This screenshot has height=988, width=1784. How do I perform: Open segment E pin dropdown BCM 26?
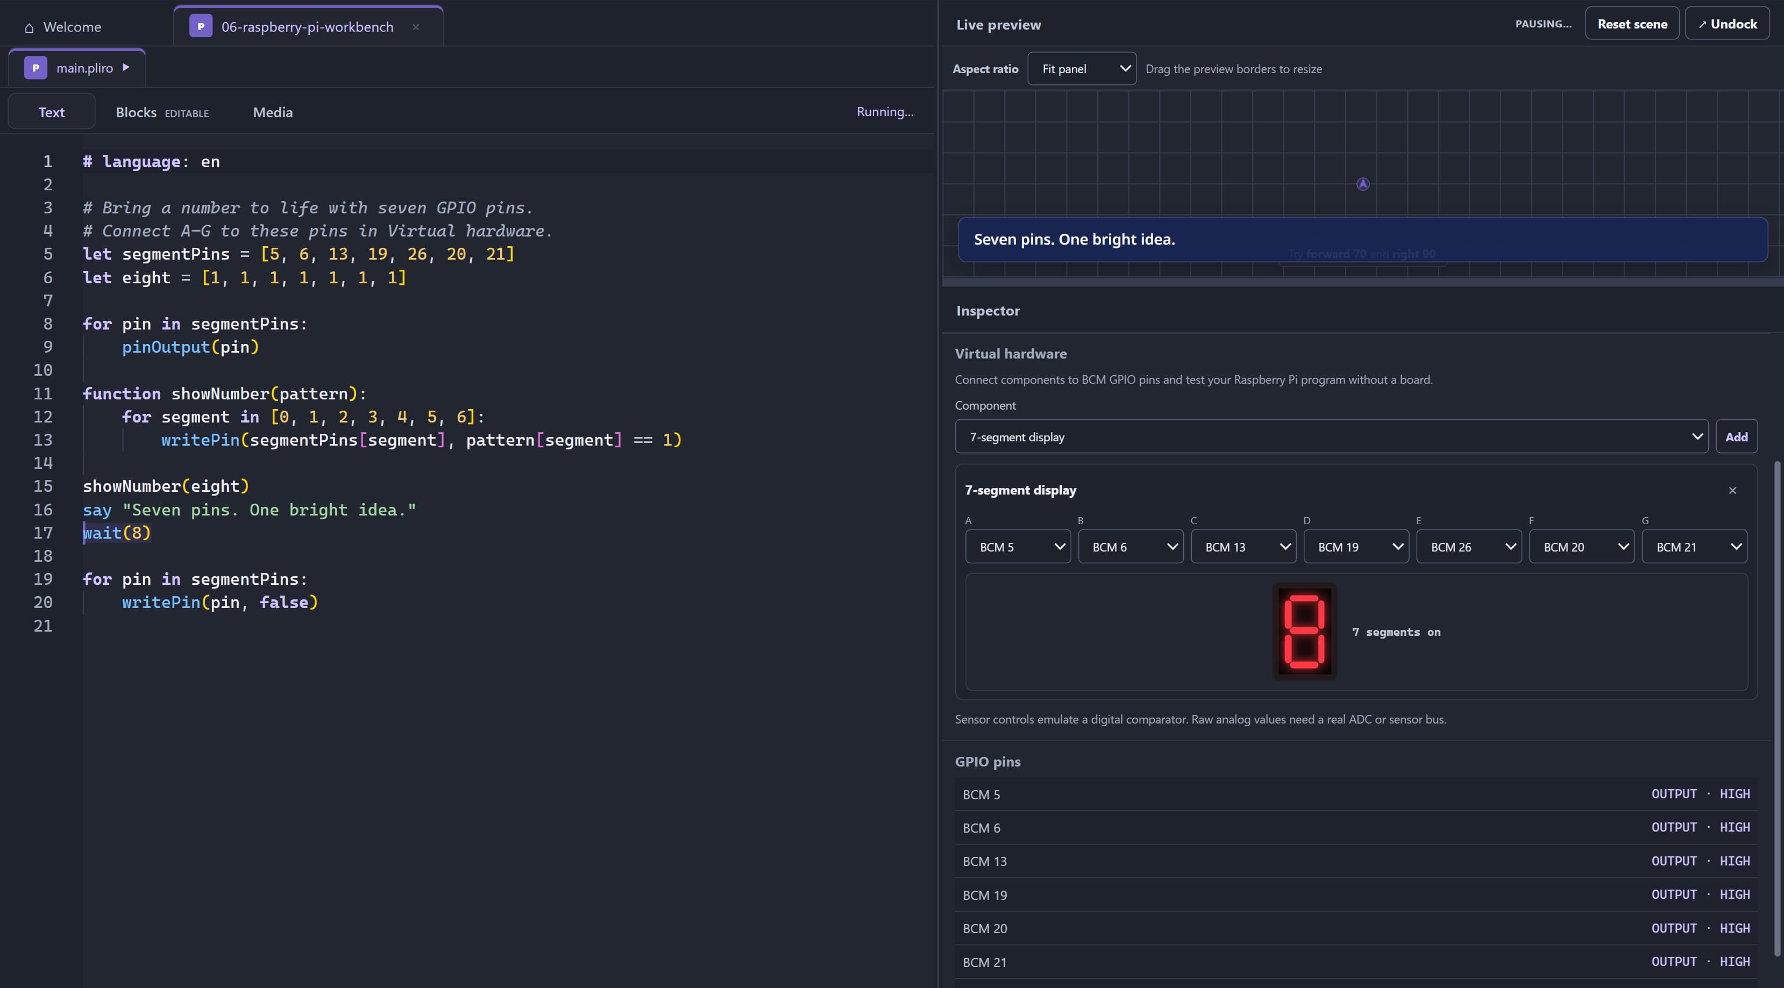pos(1469,547)
